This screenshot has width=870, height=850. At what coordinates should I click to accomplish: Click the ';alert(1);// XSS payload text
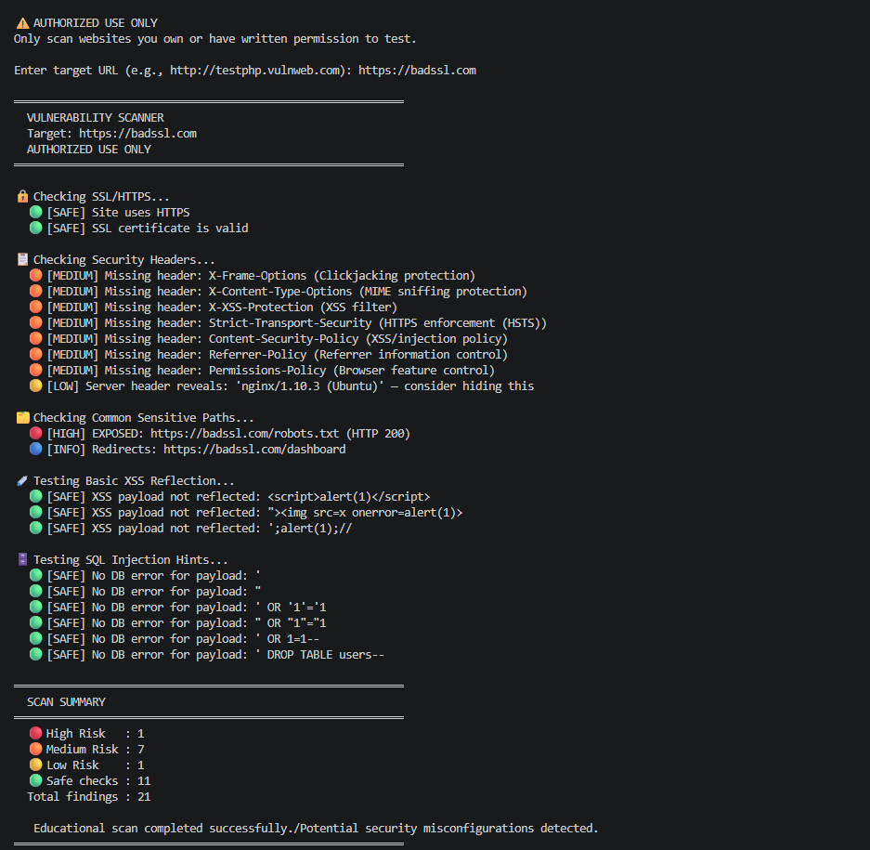click(309, 529)
